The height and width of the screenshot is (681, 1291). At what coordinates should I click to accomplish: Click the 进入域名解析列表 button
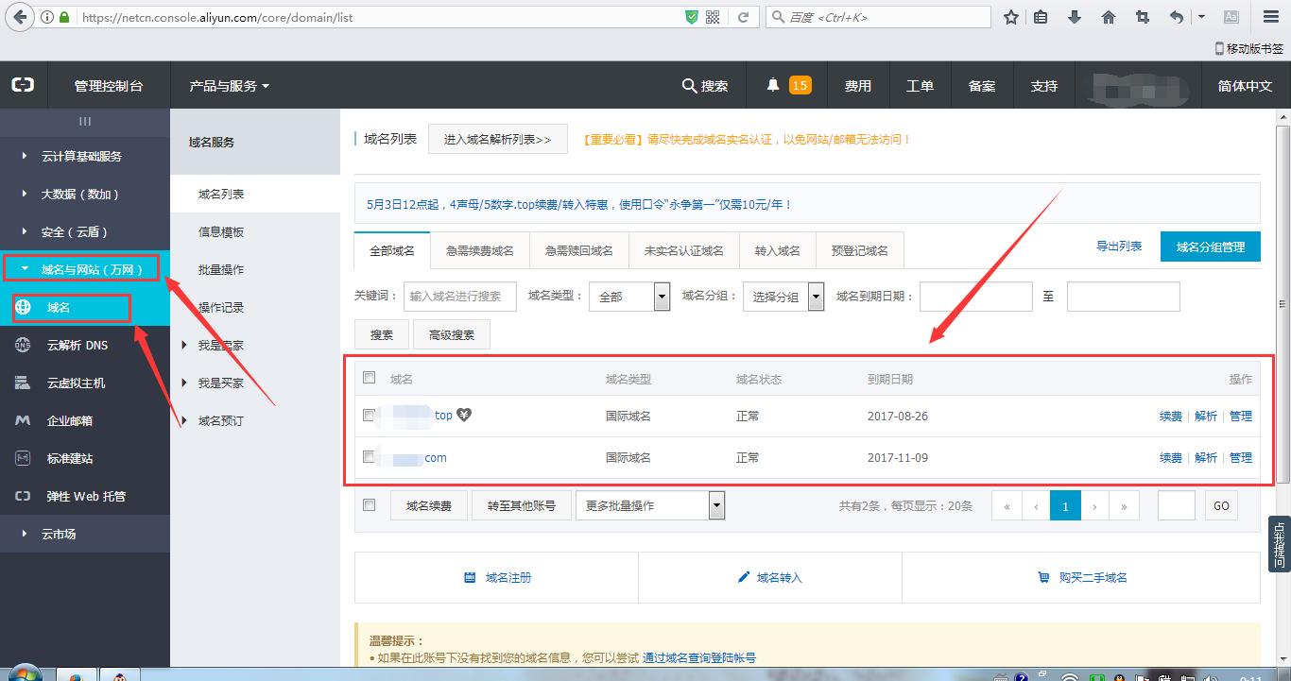[x=498, y=138]
